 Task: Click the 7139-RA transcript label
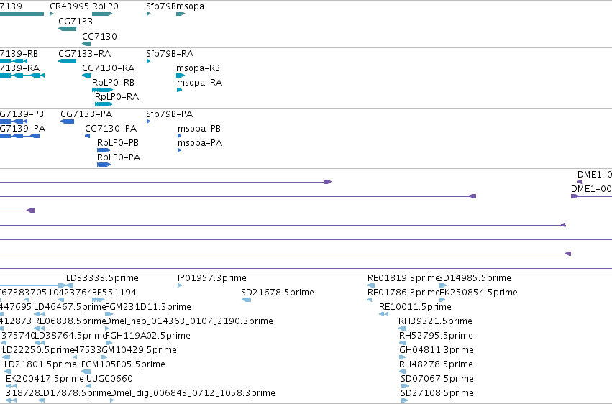click(x=19, y=68)
